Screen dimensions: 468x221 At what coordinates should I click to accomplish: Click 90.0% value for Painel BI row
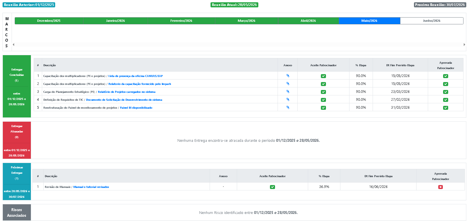(x=361, y=108)
